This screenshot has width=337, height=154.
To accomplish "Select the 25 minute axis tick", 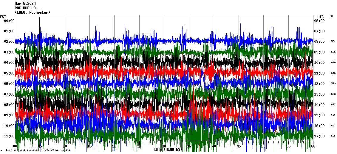I will [139, 146].
